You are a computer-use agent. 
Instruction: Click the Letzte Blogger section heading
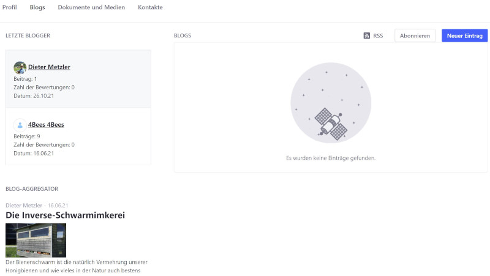click(x=28, y=35)
